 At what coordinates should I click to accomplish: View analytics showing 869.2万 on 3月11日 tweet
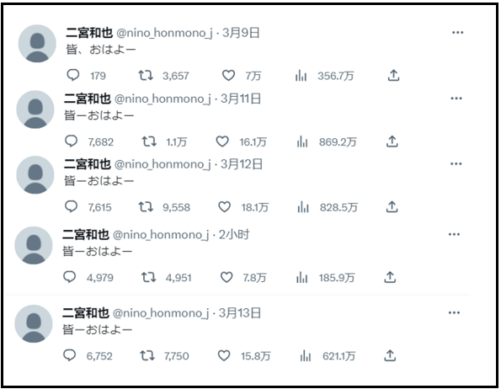pos(302,141)
